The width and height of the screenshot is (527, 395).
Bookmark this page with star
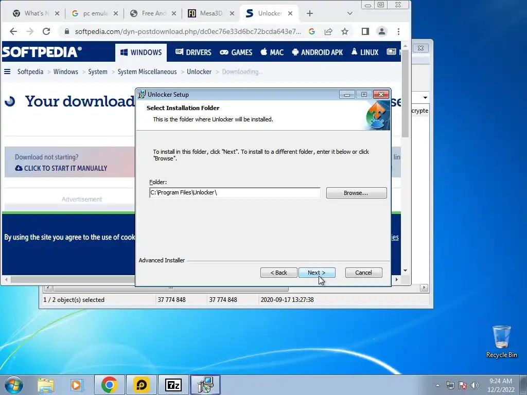tap(345, 31)
